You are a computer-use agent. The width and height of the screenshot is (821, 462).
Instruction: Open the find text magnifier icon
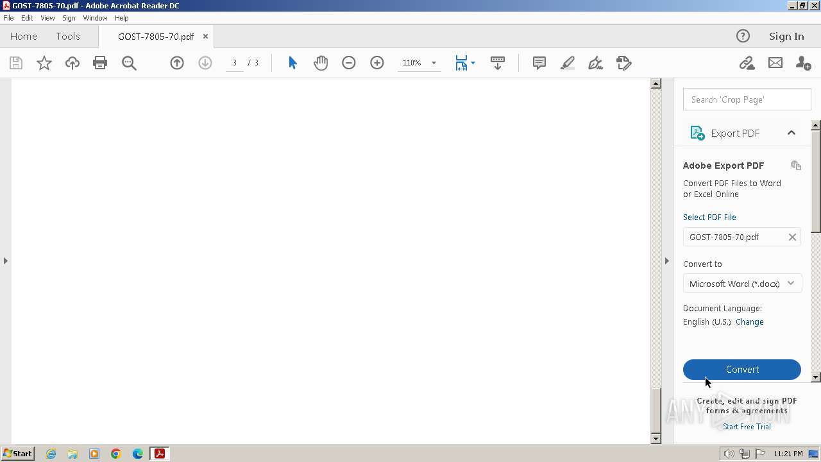point(129,63)
